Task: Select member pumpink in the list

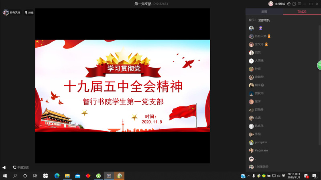Action: click(x=260, y=142)
